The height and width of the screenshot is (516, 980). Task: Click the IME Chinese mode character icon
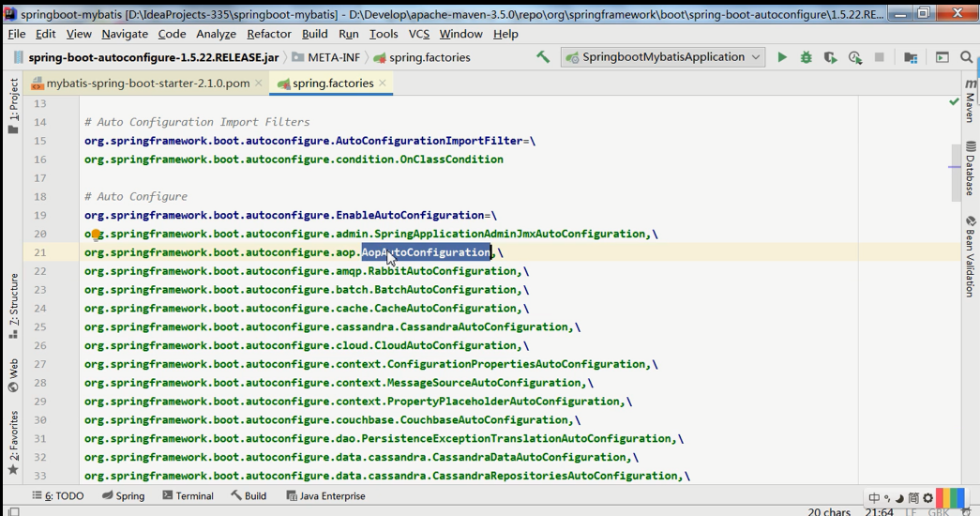pyautogui.click(x=874, y=498)
